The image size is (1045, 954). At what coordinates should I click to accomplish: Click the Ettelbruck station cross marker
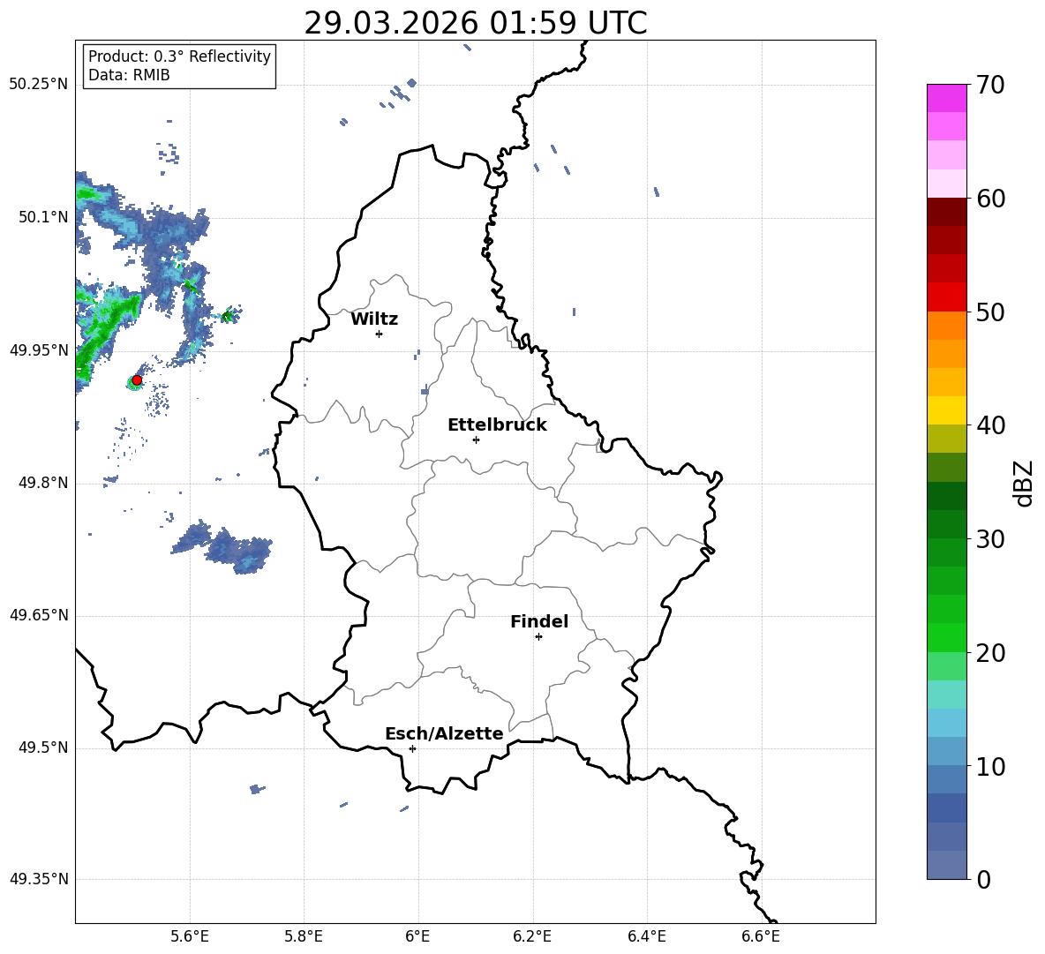pyautogui.click(x=476, y=439)
